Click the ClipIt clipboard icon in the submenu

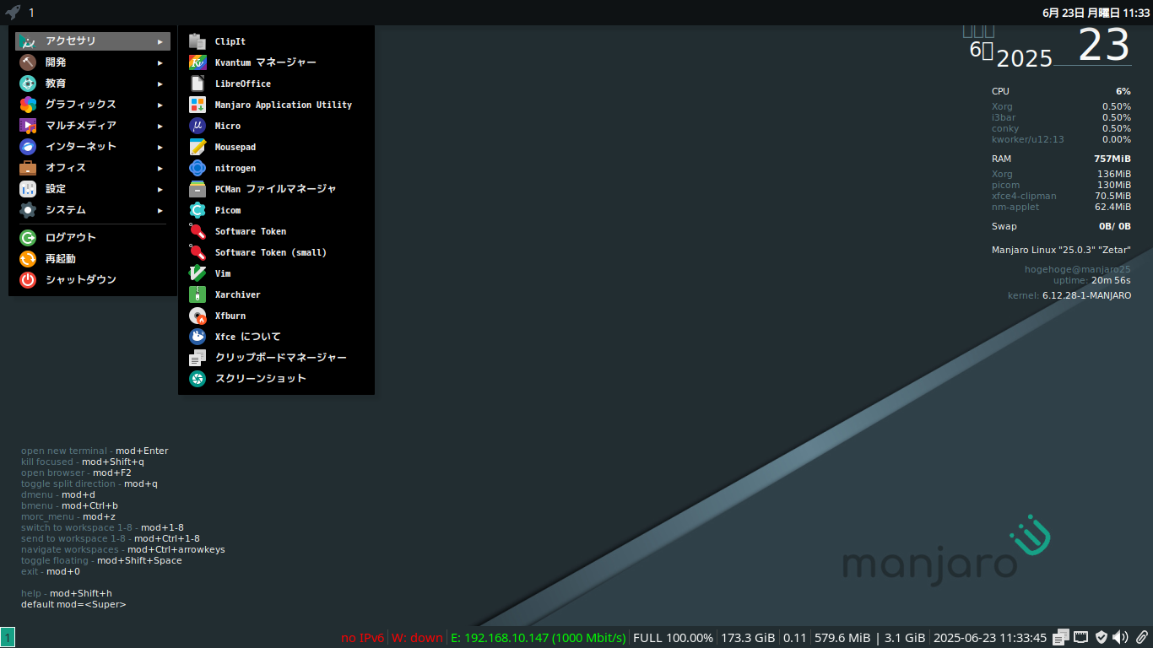tap(198, 41)
